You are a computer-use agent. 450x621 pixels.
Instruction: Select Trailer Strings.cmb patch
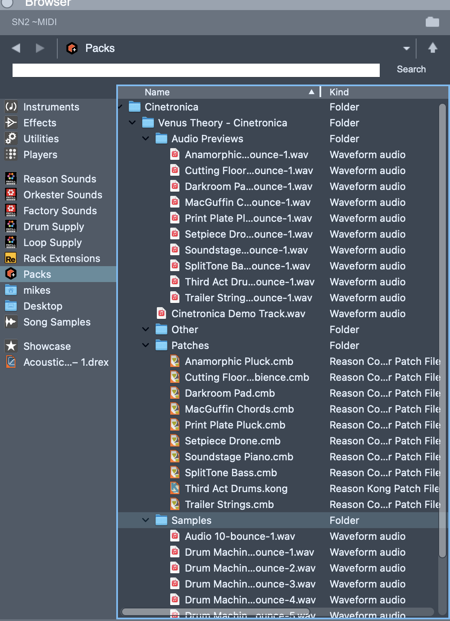point(278,505)
